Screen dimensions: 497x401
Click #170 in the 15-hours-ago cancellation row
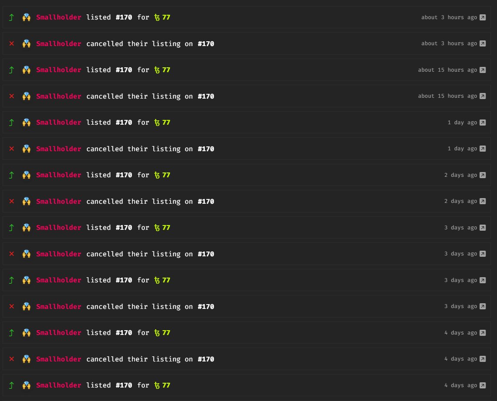tap(207, 96)
